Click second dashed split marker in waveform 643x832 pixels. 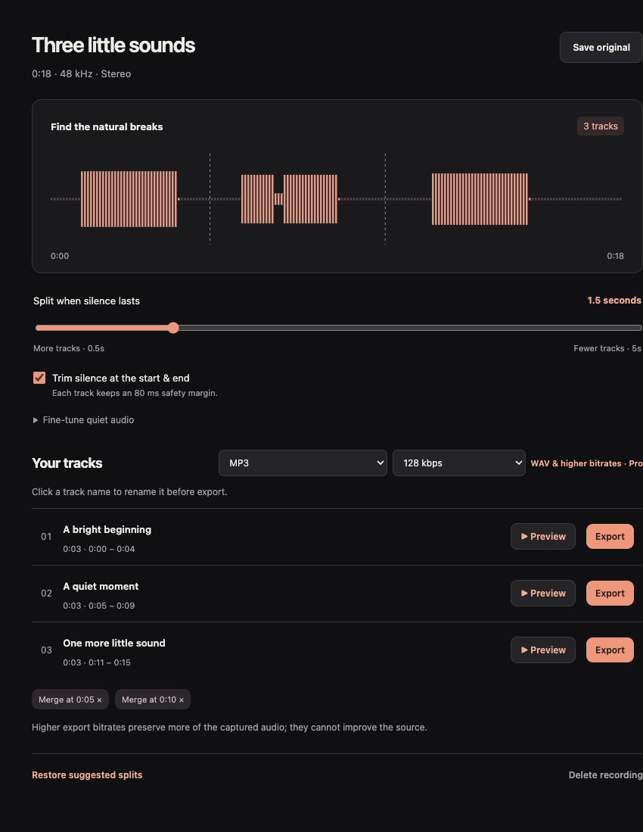[385, 199]
